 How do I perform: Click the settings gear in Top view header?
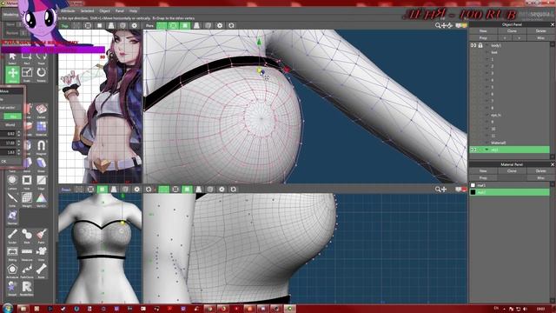point(134,25)
